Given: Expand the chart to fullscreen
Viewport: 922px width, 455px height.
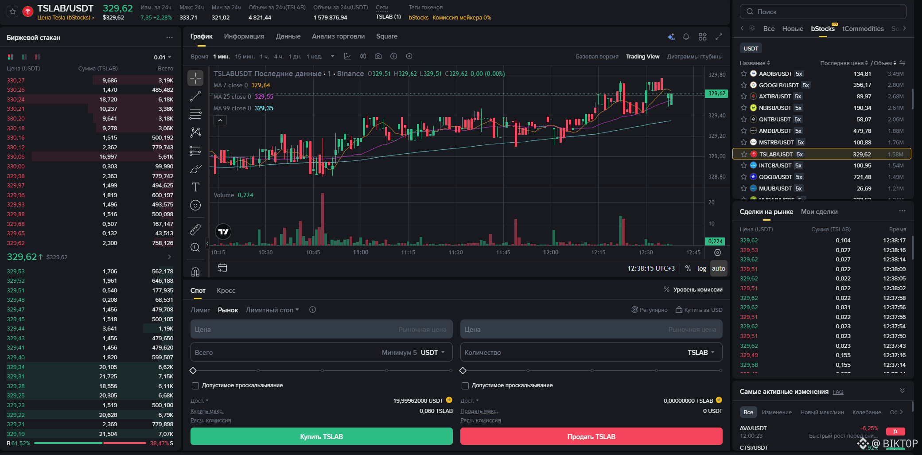Looking at the screenshot, I should point(719,37).
